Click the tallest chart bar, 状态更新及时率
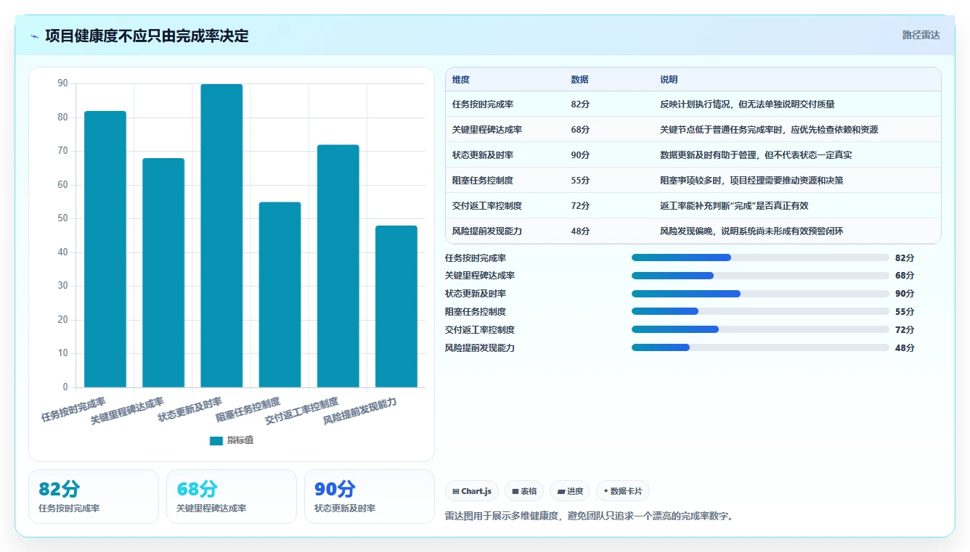Image resolution: width=970 pixels, height=552 pixels. click(x=221, y=236)
